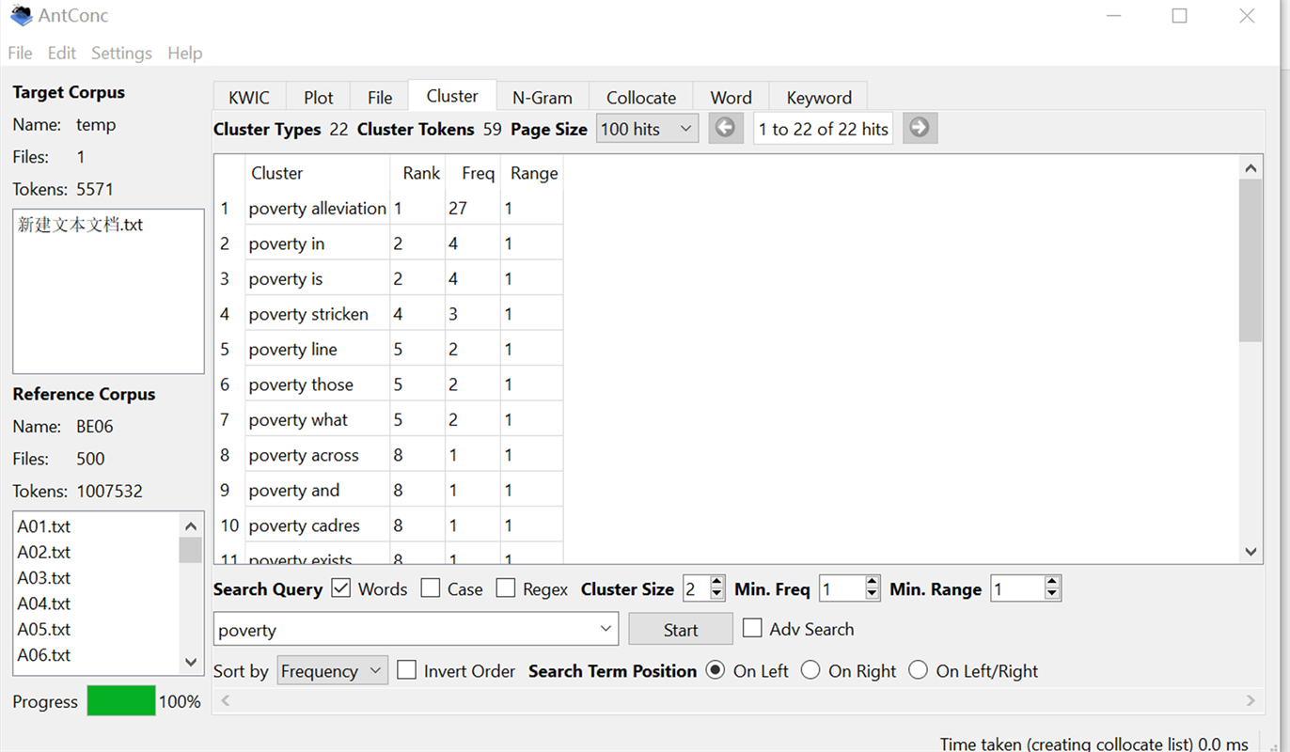Enable the Regex checkbox
Screen dimensions: 1290x752
click(x=506, y=588)
